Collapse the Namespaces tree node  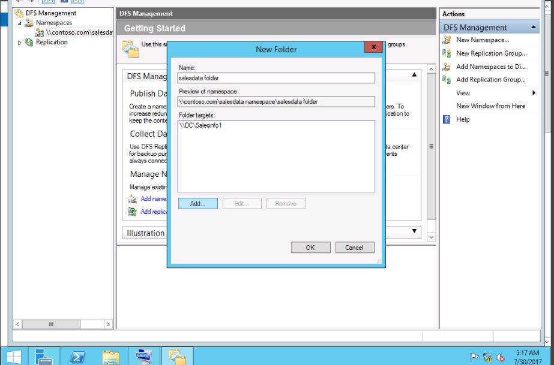pos(19,23)
